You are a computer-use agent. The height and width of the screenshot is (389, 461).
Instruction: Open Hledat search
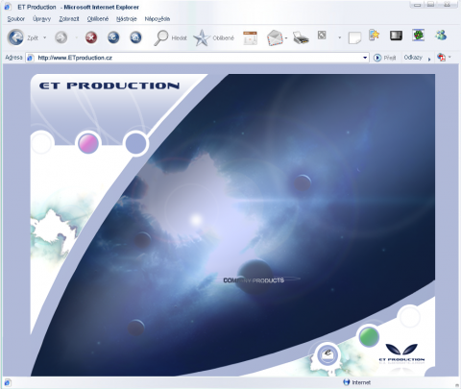(x=170, y=37)
